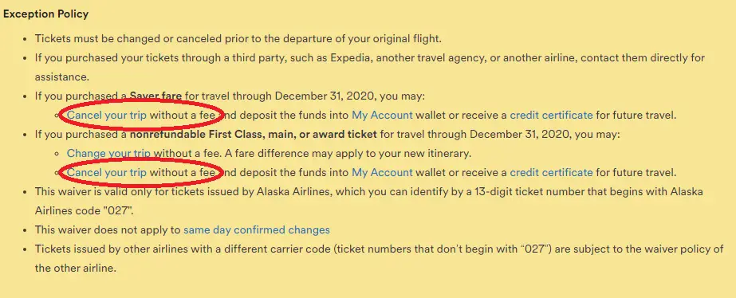Open Cancel your trip link under Saver fare
Viewport: 736px width, 298px height.
(x=107, y=115)
